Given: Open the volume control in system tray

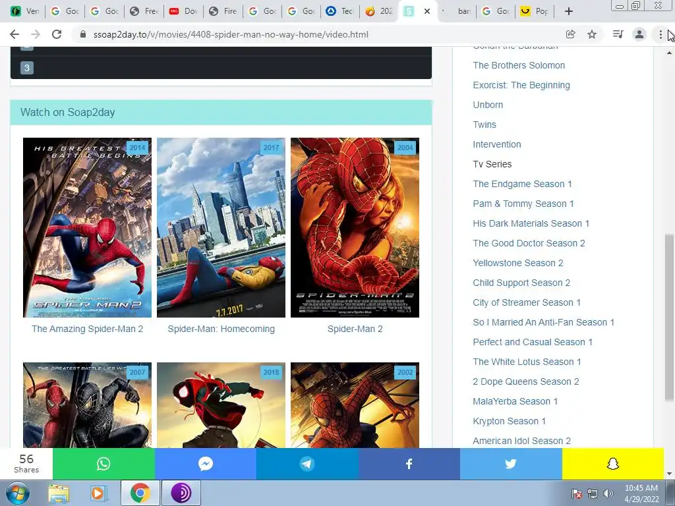Looking at the screenshot, I should [x=608, y=493].
